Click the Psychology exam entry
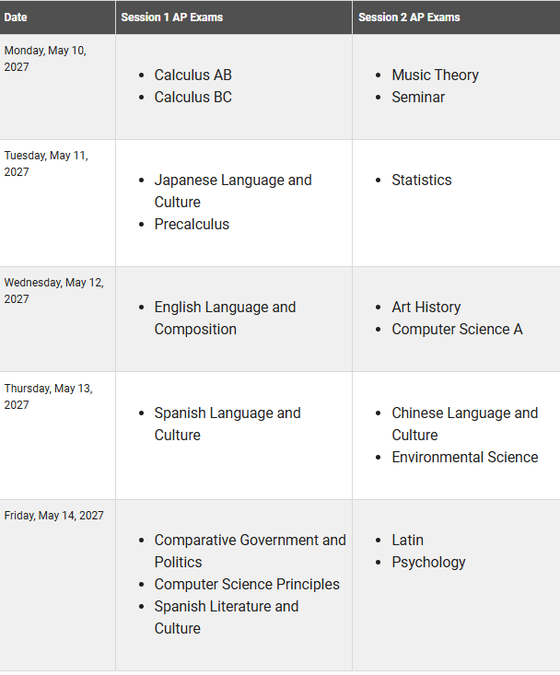This screenshot has width=560, height=675. coord(428,562)
